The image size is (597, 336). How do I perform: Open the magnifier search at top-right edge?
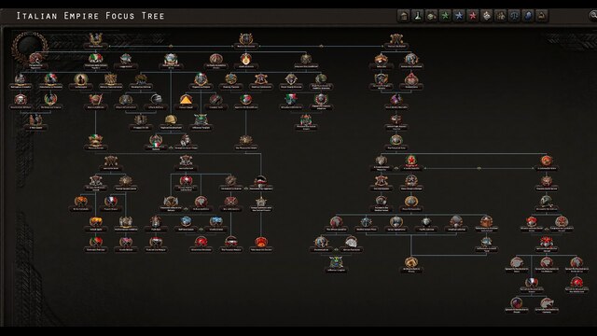[593, 15]
